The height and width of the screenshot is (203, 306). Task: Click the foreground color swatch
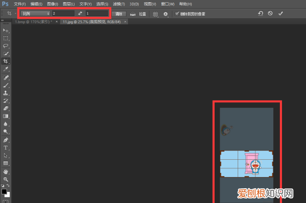4,191
